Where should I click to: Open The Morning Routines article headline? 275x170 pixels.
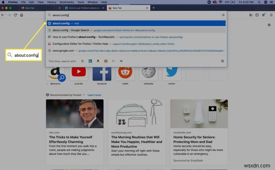point(137,142)
